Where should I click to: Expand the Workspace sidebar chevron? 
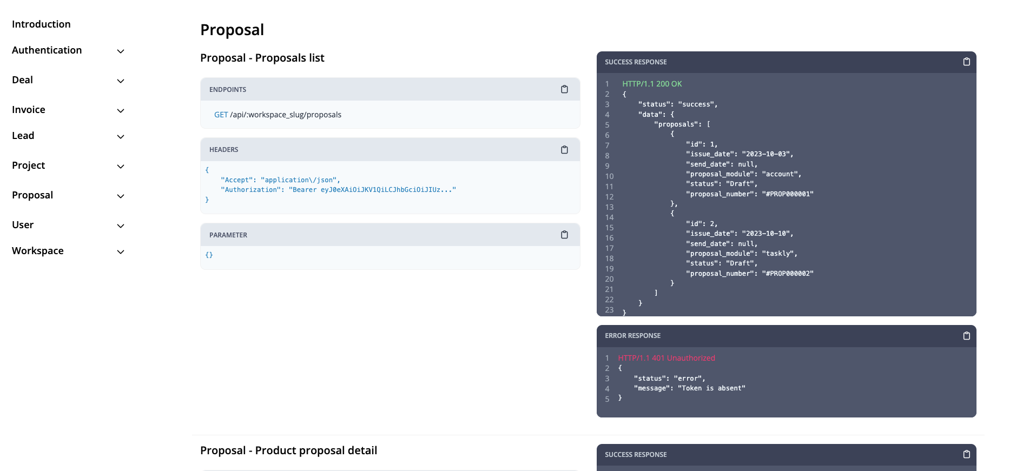121,252
